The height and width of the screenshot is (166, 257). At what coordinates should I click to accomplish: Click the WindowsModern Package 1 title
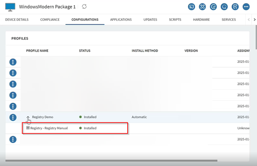coord(47,7)
